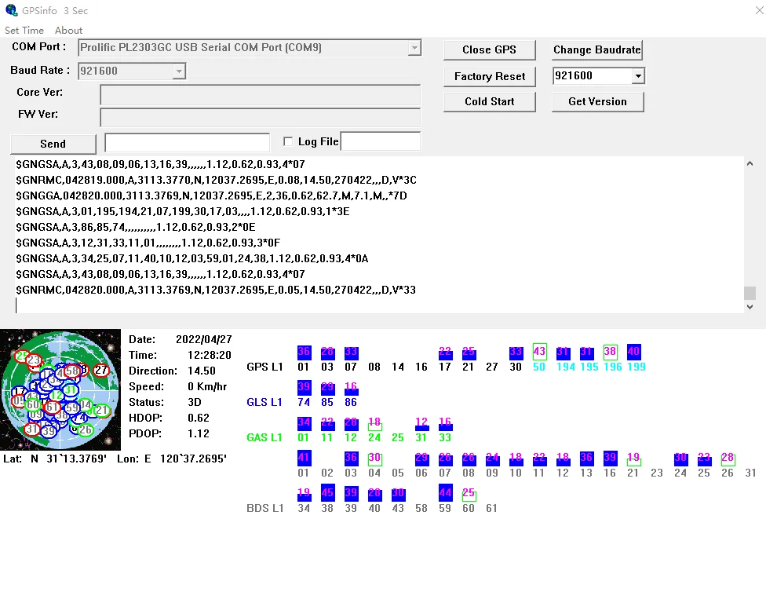Image resolution: width=766 pixels, height=592 pixels.
Task: Expand the COM Port dropdown list
Action: (x=414, y=47)
